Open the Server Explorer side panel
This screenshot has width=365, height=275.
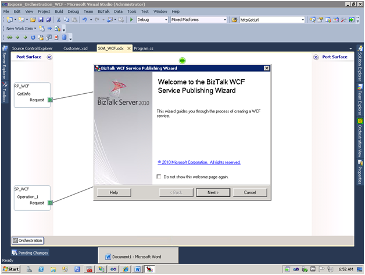[5, 62]
